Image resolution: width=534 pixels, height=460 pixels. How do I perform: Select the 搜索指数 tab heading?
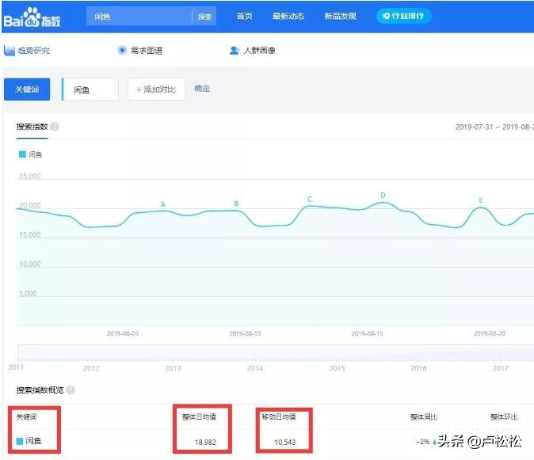click(32, 127)
